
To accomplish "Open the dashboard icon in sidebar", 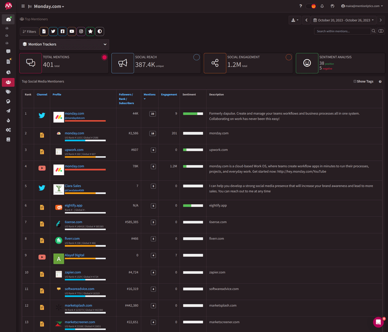I will (x=8, y=19).
